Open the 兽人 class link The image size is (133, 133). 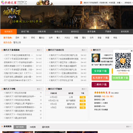(58, 38)
